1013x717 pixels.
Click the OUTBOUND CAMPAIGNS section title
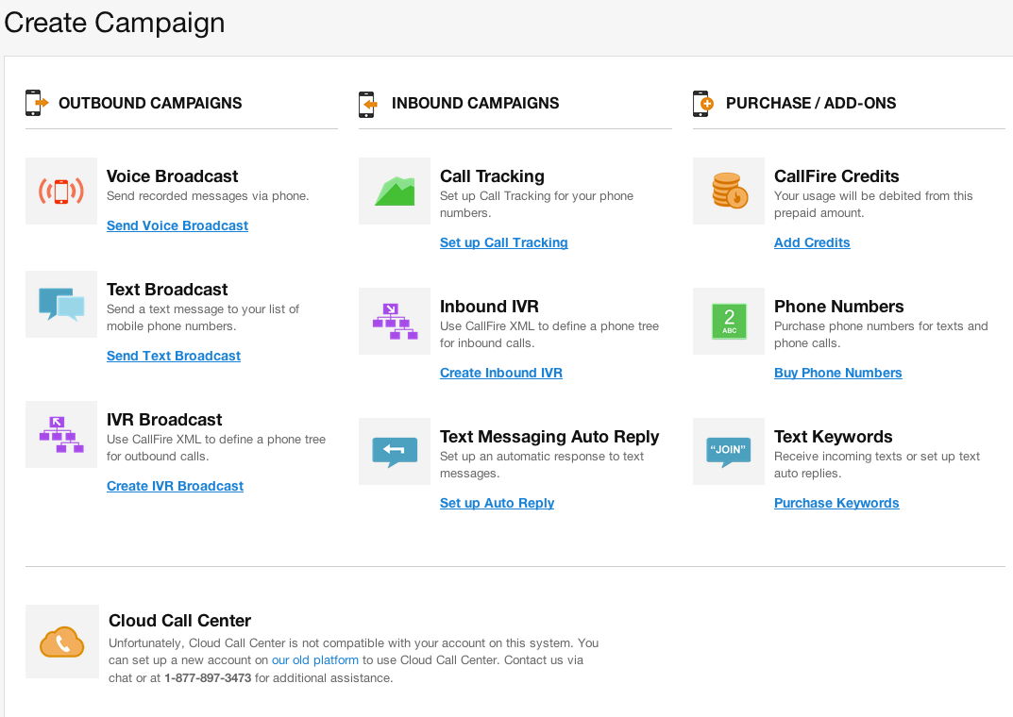click(150, 103)
